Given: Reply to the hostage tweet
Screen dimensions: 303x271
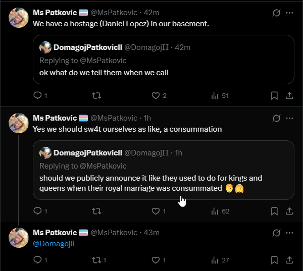Looking at the screenshot, I should coord(37,95).
